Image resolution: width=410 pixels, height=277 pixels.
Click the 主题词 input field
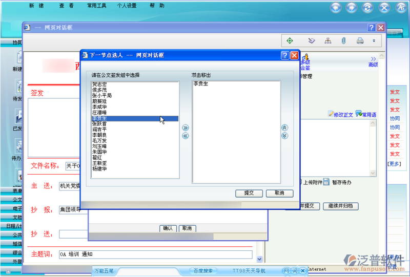click(156, 254)
